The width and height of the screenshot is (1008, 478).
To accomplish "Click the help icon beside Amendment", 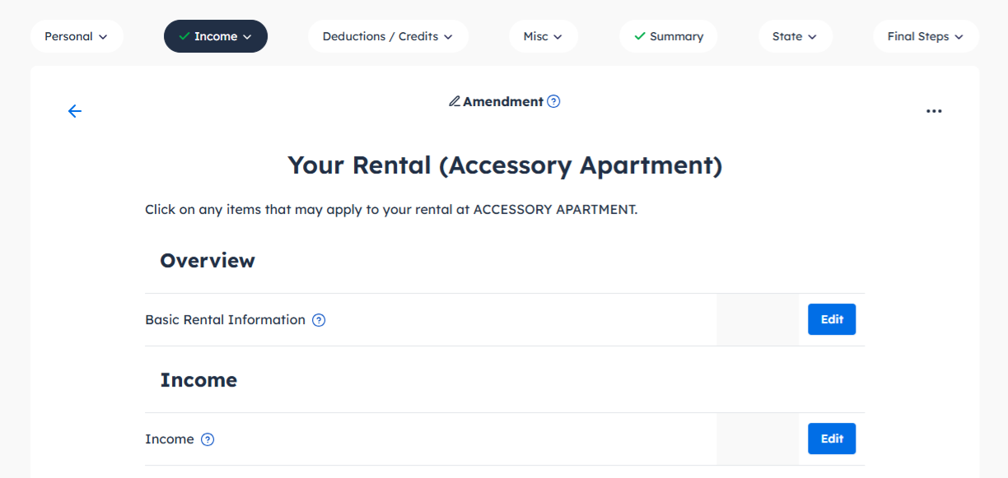I will click(x=554, y=102).
